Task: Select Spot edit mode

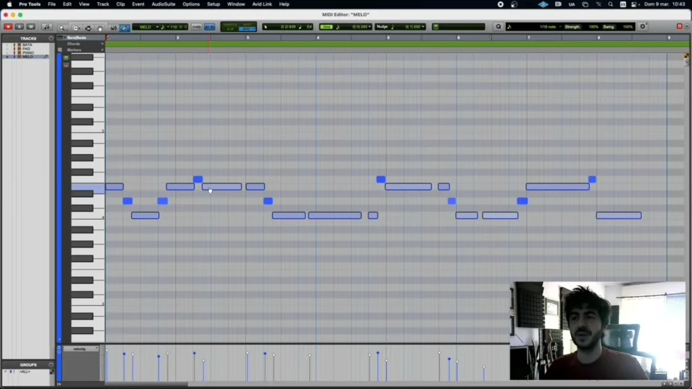Action: (x=247, y=25)
